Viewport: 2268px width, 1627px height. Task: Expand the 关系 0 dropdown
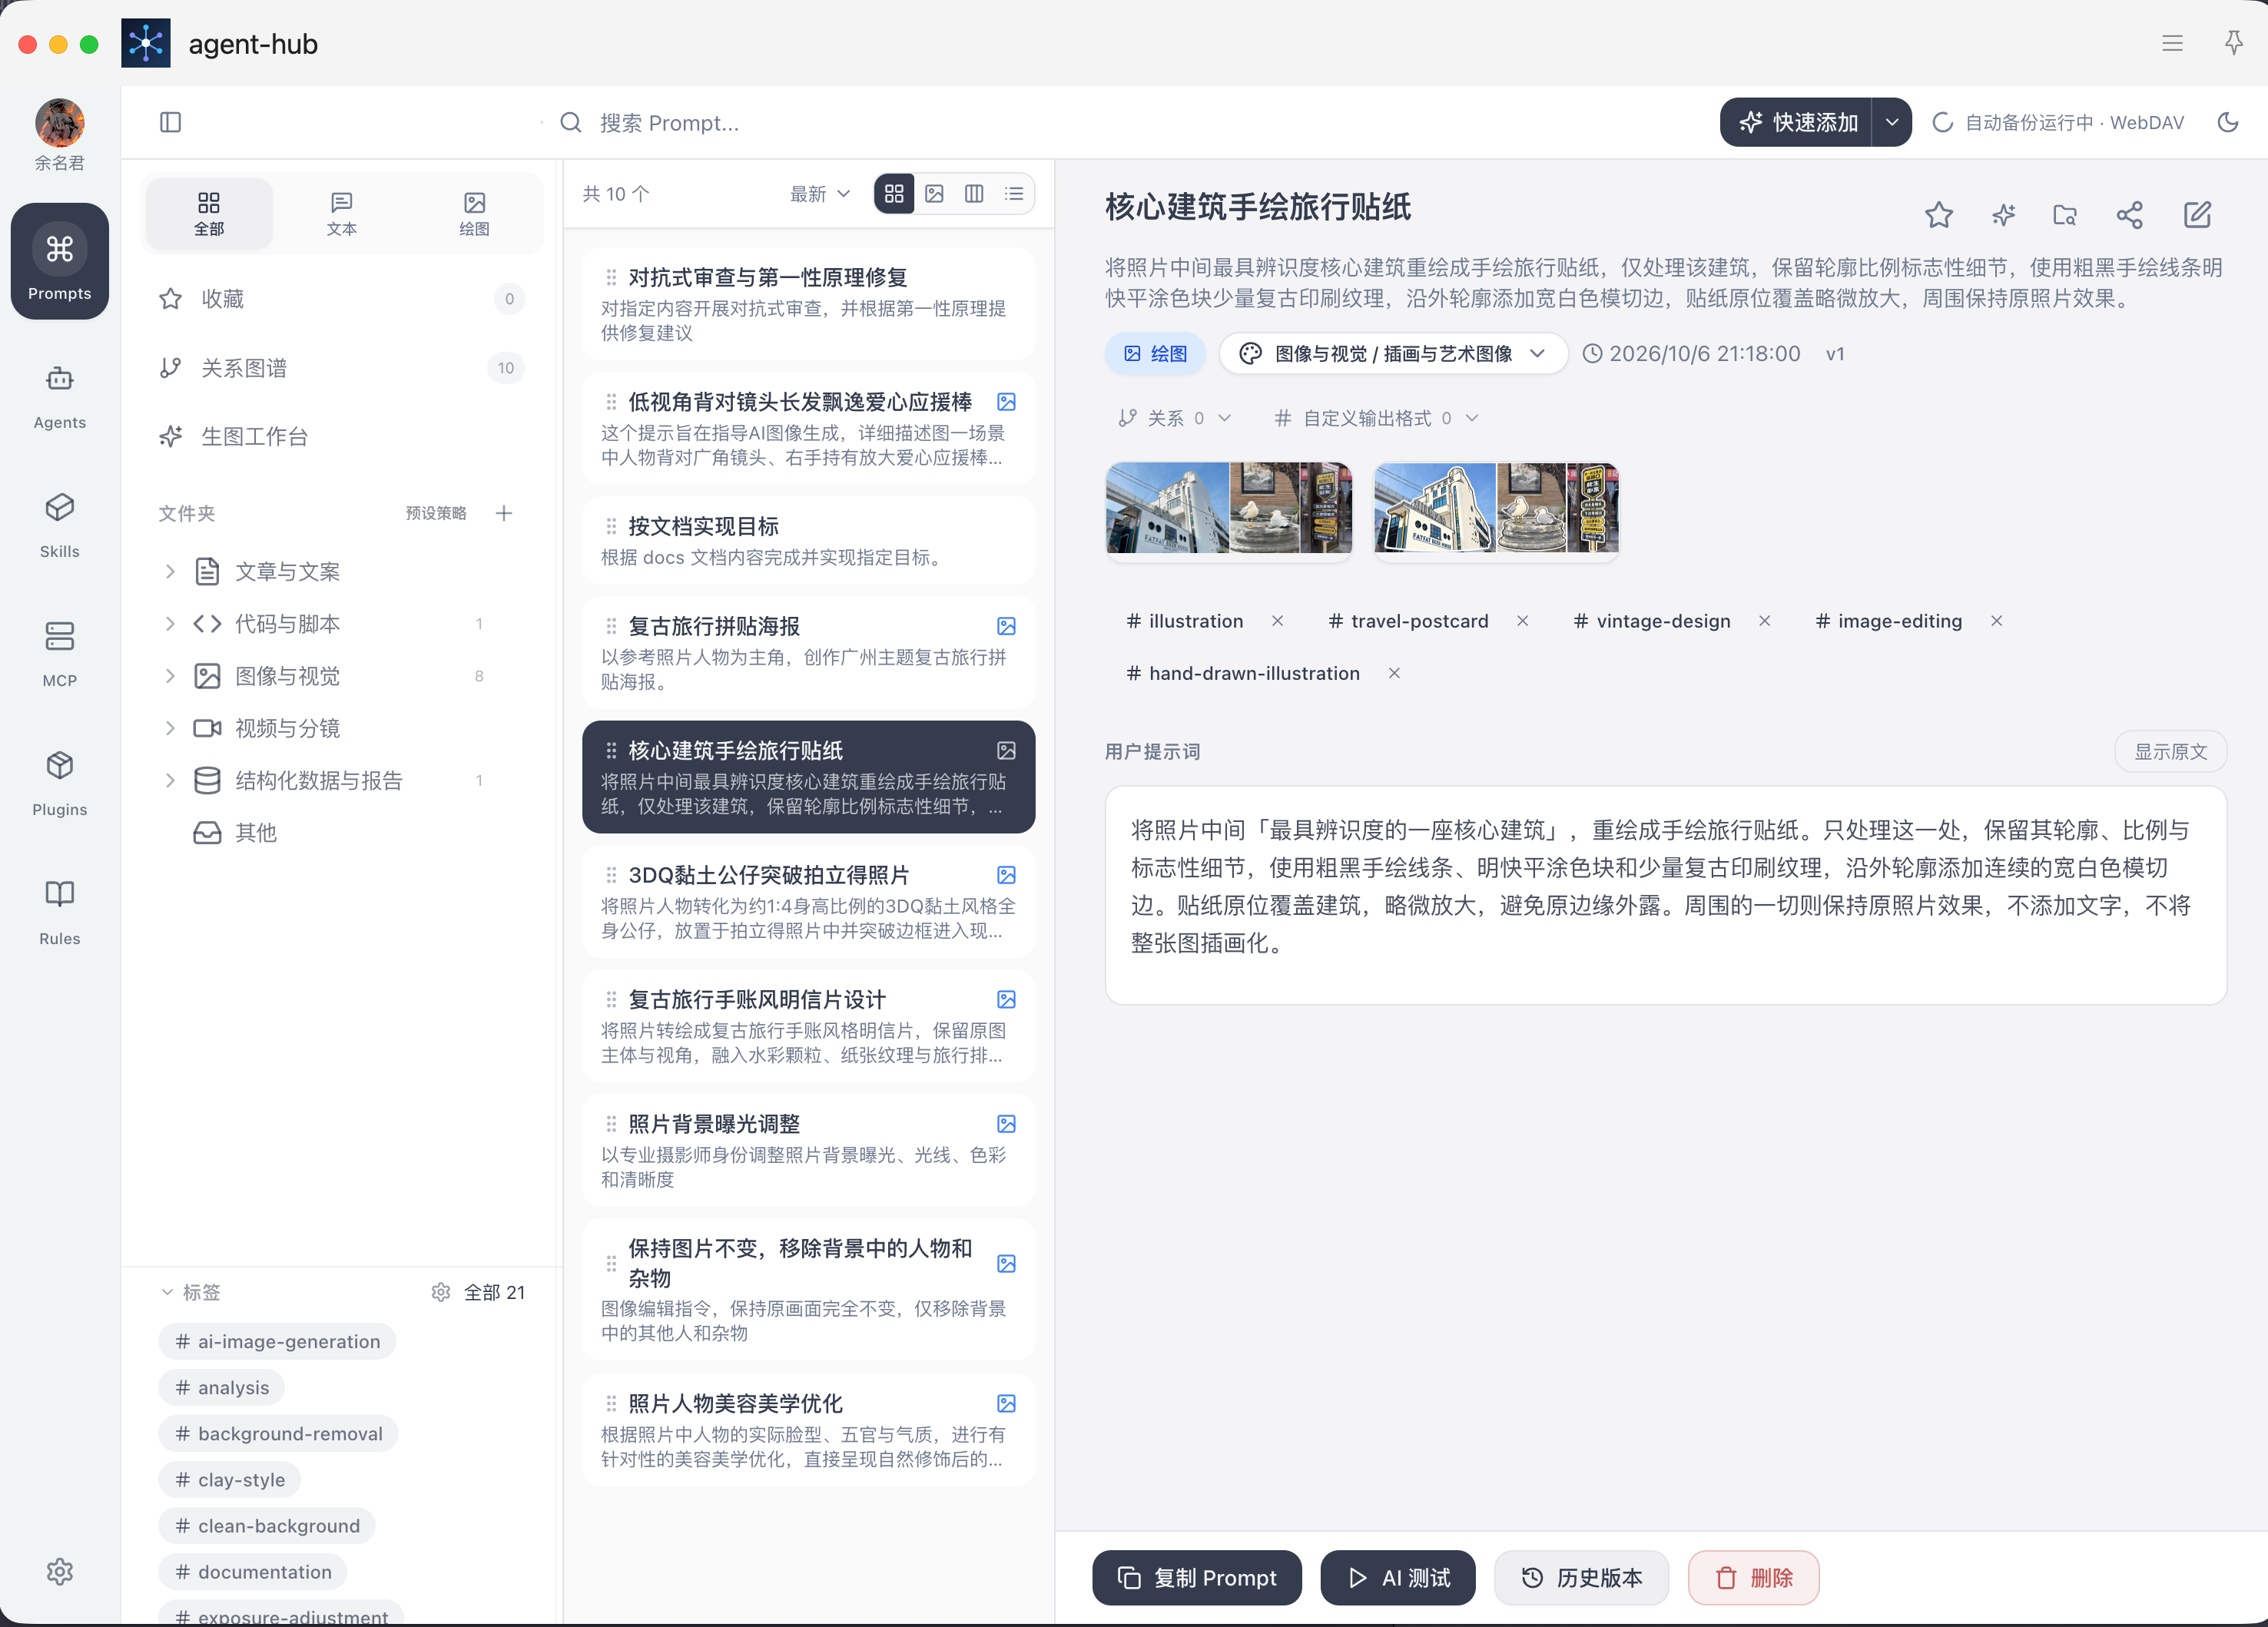click(1174, 418)
